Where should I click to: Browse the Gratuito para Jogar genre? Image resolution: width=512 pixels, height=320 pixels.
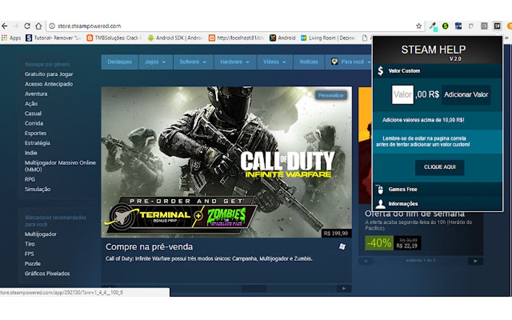pos(49,74)
